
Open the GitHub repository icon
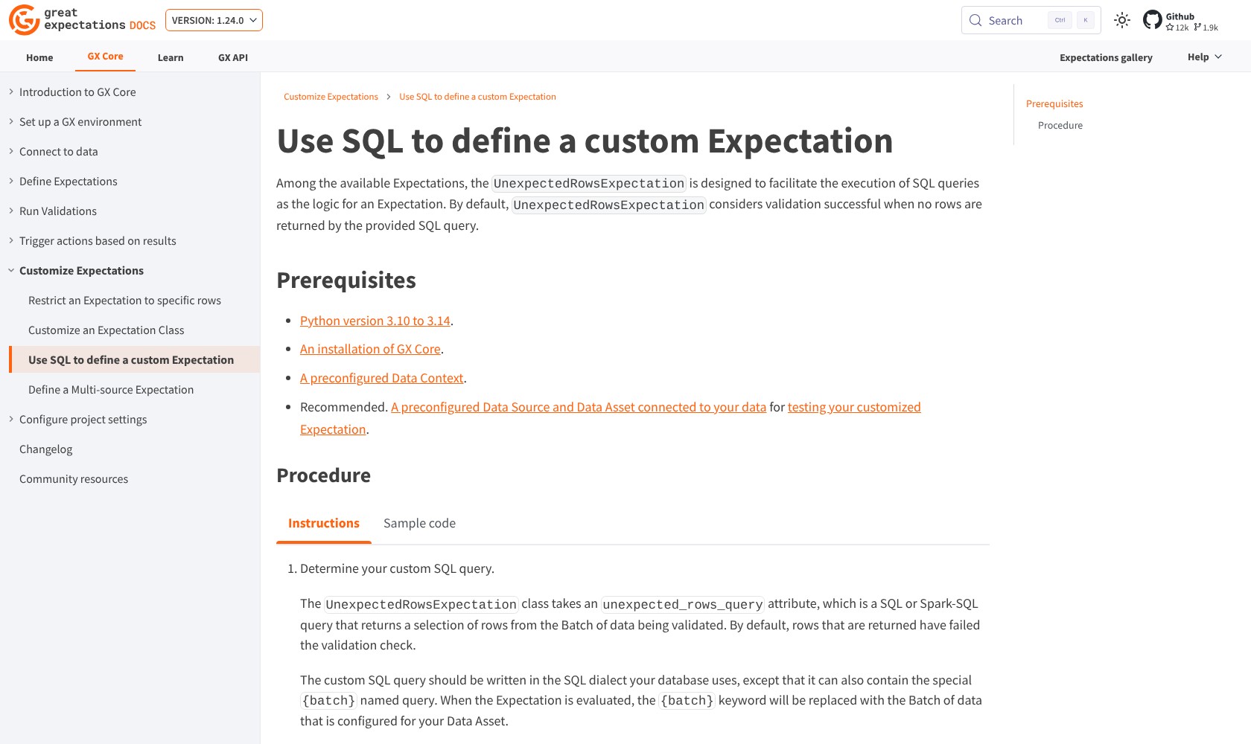(x=1153, y=20)
